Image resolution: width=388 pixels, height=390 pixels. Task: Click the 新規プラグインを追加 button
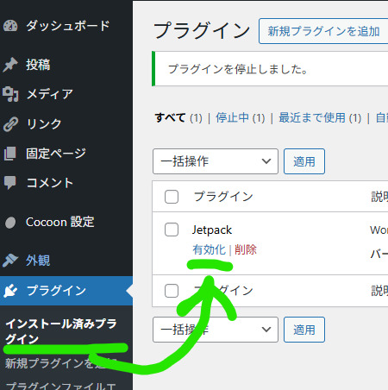323,31
